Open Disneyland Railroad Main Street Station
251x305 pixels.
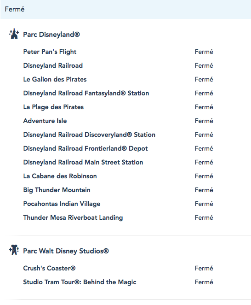coord(83,162)
